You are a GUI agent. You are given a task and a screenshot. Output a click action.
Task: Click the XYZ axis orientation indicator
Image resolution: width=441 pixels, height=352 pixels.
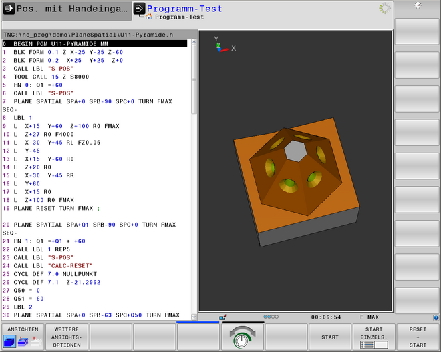pyautogui.click(x=222, y=45)
